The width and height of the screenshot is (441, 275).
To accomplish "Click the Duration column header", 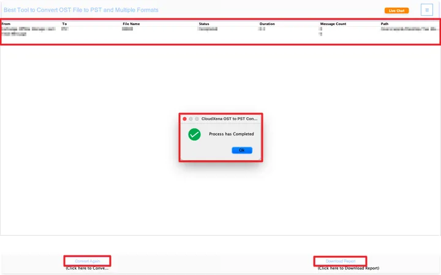I will click(x=267, y=24).
